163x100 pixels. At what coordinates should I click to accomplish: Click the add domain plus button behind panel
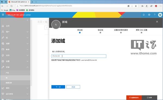[46, 27]
